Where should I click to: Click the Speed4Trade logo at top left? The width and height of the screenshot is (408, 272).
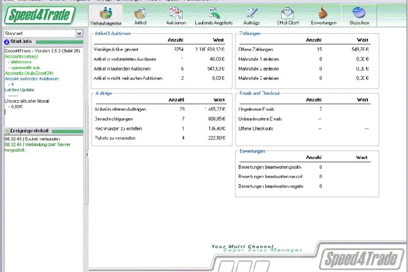[x=40, y=15]
